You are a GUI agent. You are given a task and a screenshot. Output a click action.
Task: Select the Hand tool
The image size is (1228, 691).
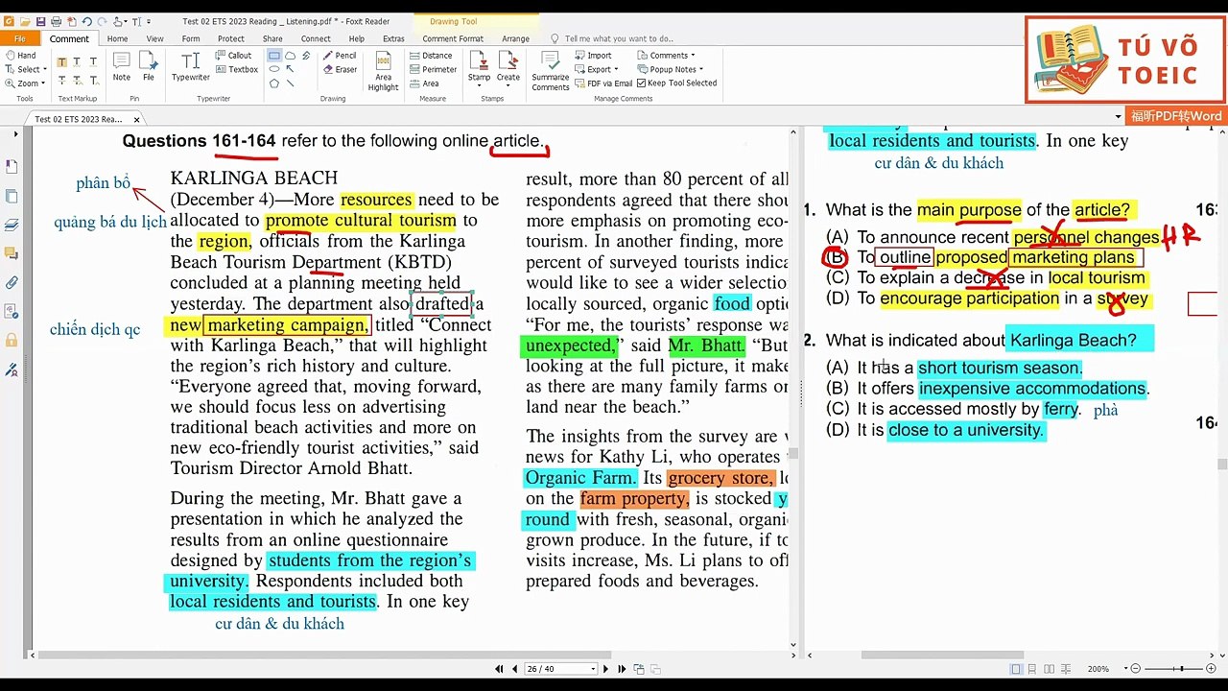click(x=20, y=56)
